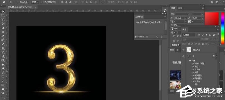Hide the 描边 effect
225x100 pixels.
[193, 66]
